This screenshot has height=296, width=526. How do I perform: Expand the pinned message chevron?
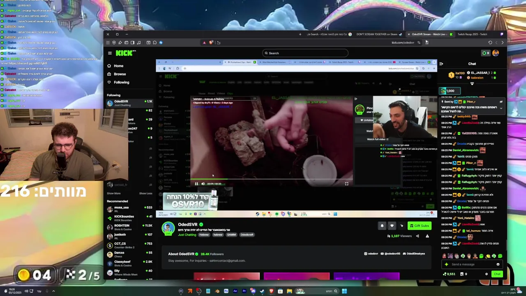(x=501, y=108)
